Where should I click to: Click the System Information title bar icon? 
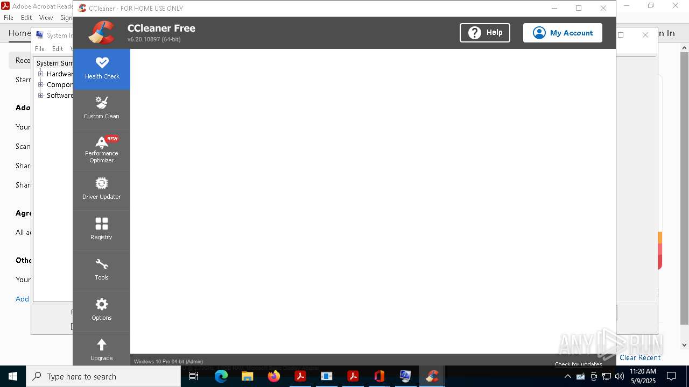tap(39, 35)
